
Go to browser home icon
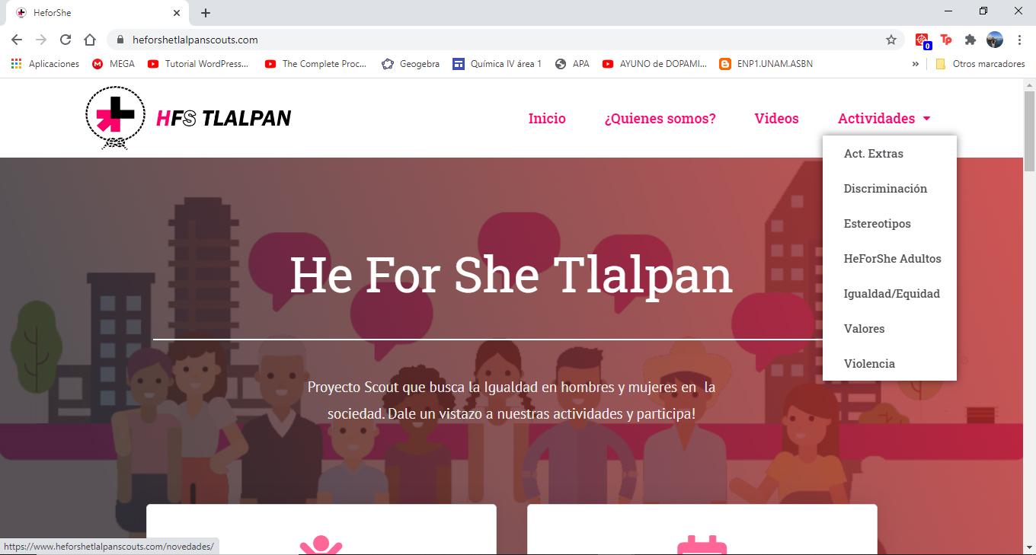tap(90, 40)
